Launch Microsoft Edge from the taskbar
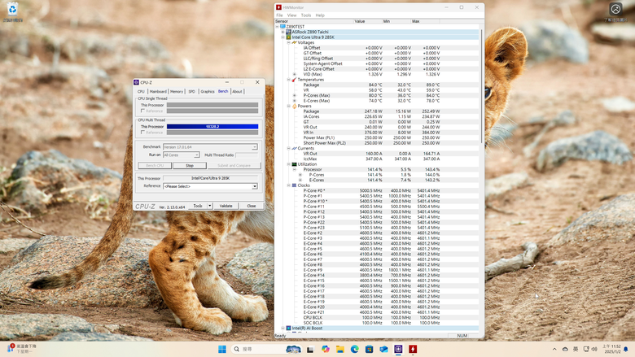Image resolution: width=635 pixels, height=357 pixels. (354, 349)
